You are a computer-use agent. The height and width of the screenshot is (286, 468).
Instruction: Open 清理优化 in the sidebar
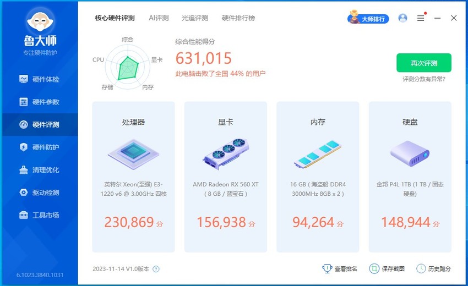40,170
